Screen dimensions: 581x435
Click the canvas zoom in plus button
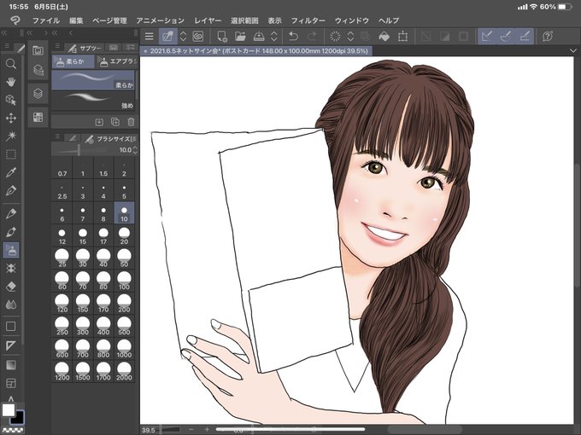(x=207, y=429)
